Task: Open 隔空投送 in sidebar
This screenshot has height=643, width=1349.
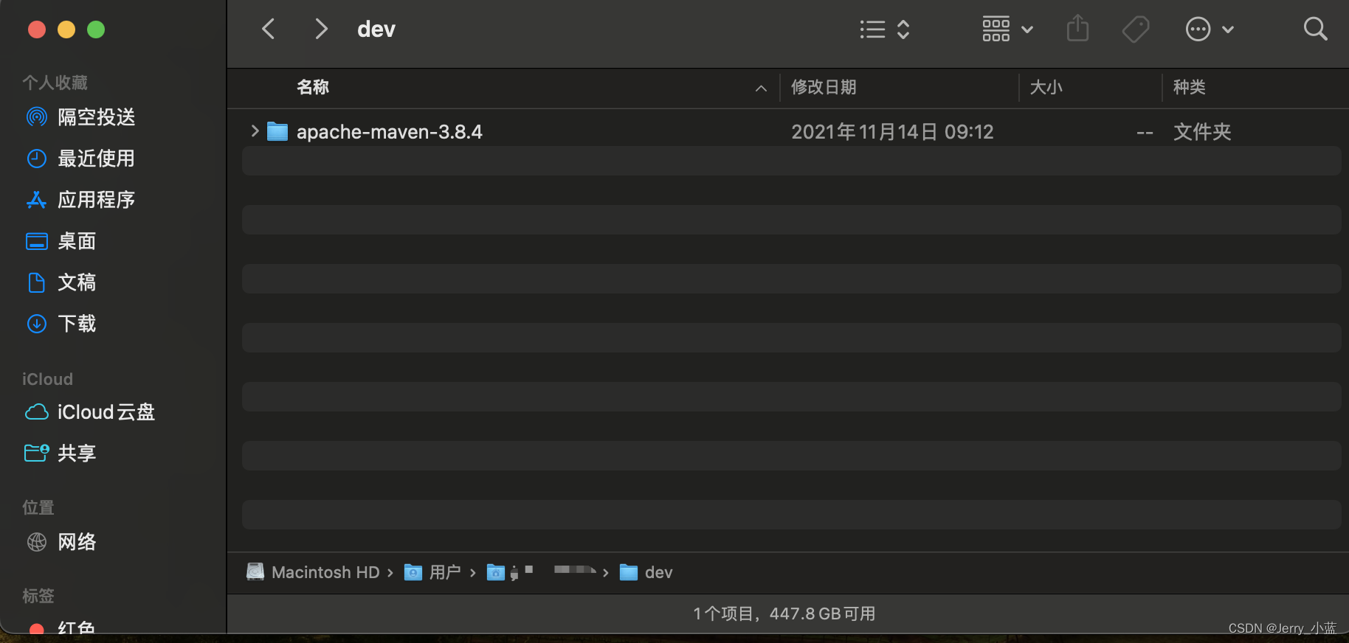Action: [81, 117]
